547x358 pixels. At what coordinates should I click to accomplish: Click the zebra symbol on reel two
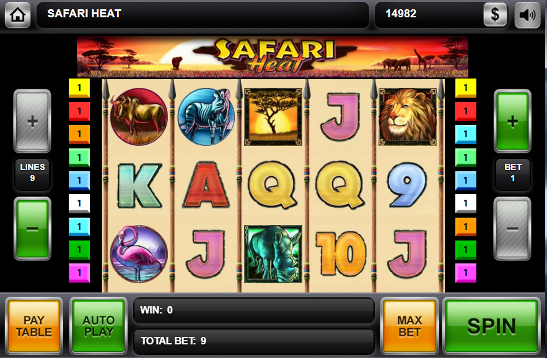206,117
